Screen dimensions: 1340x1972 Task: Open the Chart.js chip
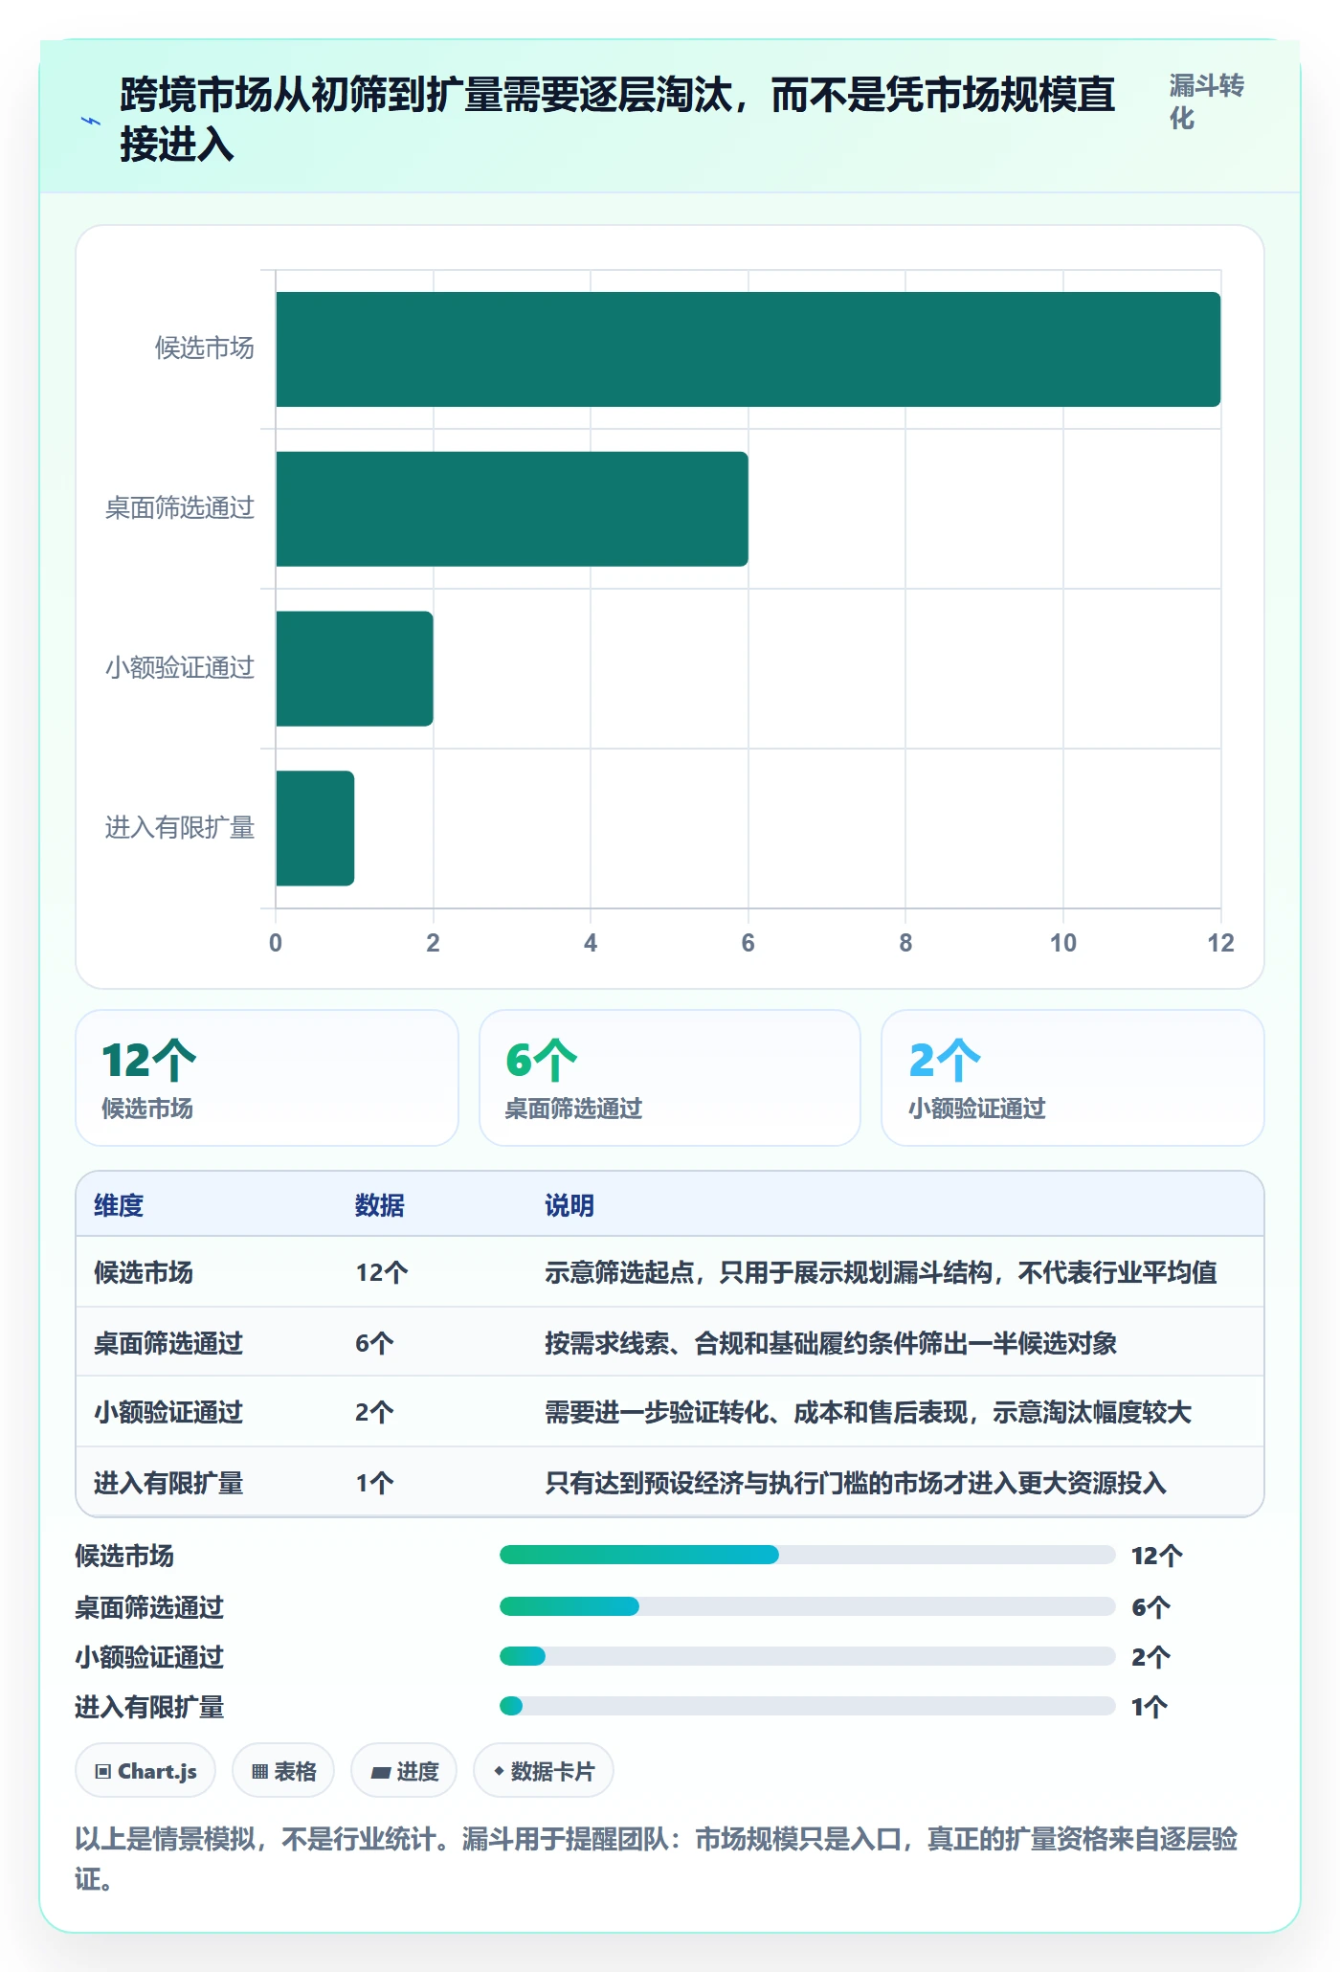(145, 1771)
